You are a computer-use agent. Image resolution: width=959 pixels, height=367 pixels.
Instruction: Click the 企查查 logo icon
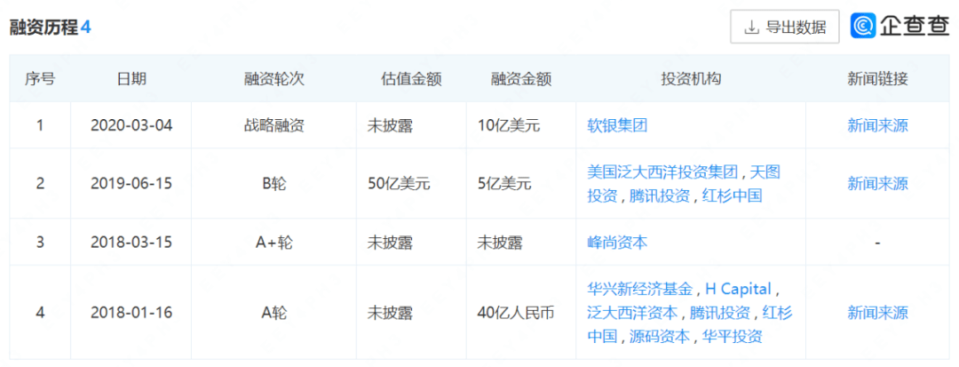click(x=864, y=27)
